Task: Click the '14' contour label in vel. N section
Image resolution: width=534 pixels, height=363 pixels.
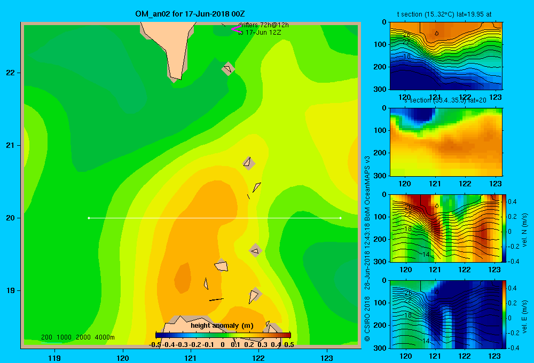Action: click(x=426, y=255)
